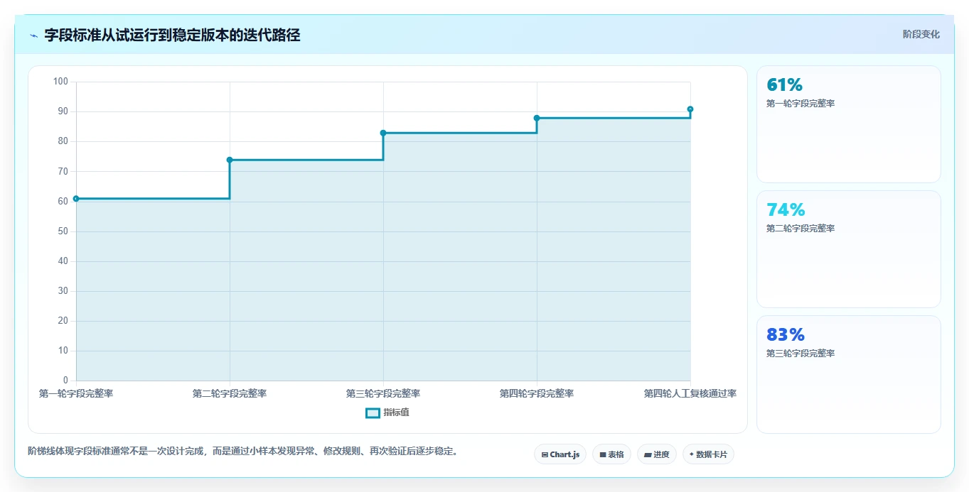Image resolution: width=969 pixels, height=492 pixels.
Task: Click the data point for 第四轮人工复核通过率
Action: click(690, 109)
